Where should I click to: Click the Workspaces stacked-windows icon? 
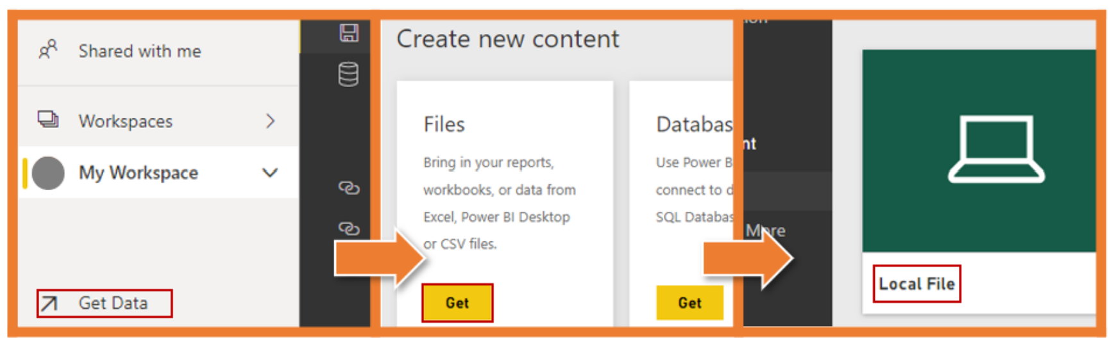point(48,119)
